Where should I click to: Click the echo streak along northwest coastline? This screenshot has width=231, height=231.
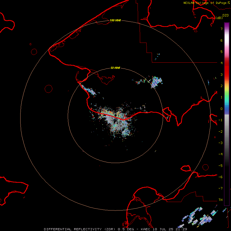(x=89, y=90)
